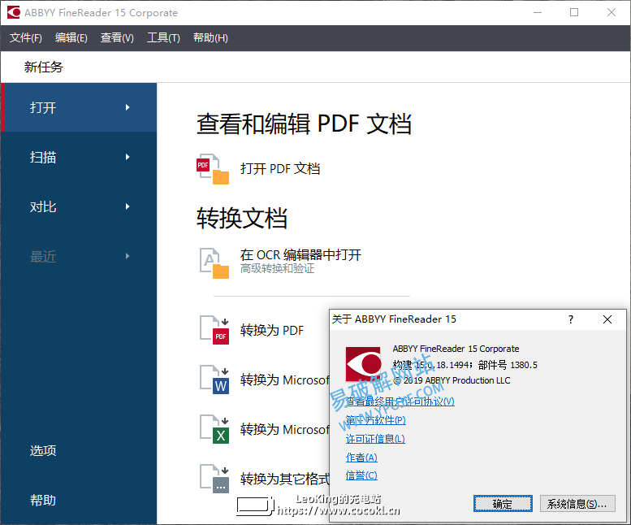Open the 文件(F) menu
Viewport: 631px width, 525px height.
click(x=26, y=38)
